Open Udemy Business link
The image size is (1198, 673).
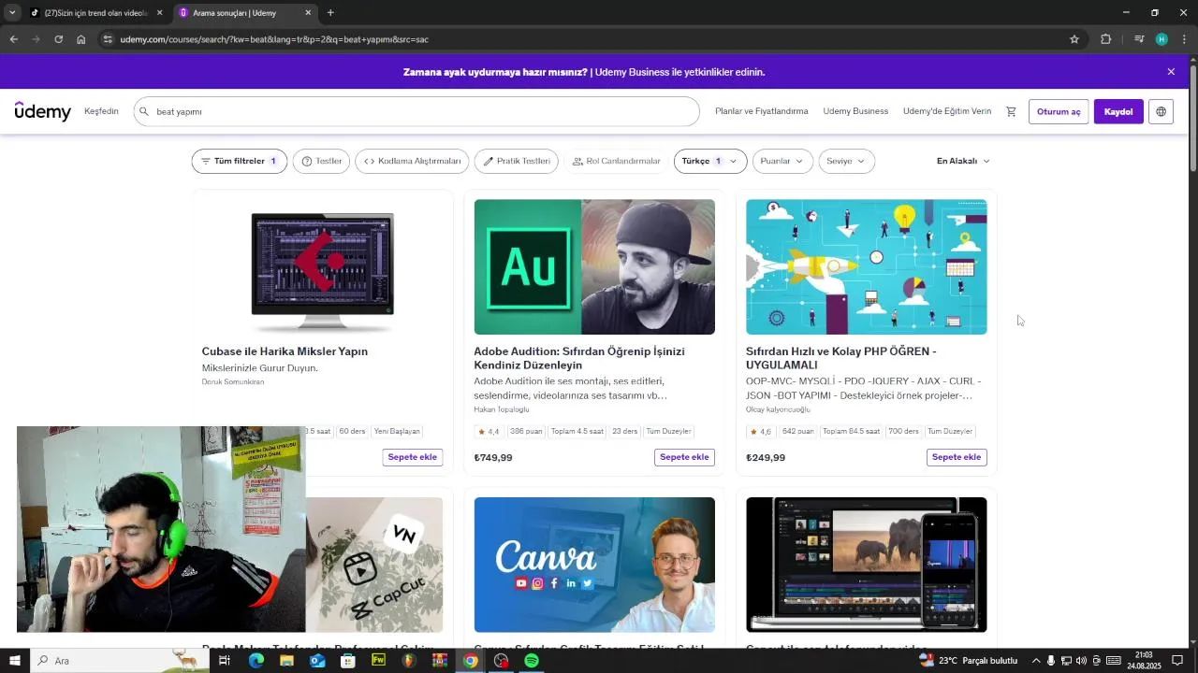(x=855, y=111)
